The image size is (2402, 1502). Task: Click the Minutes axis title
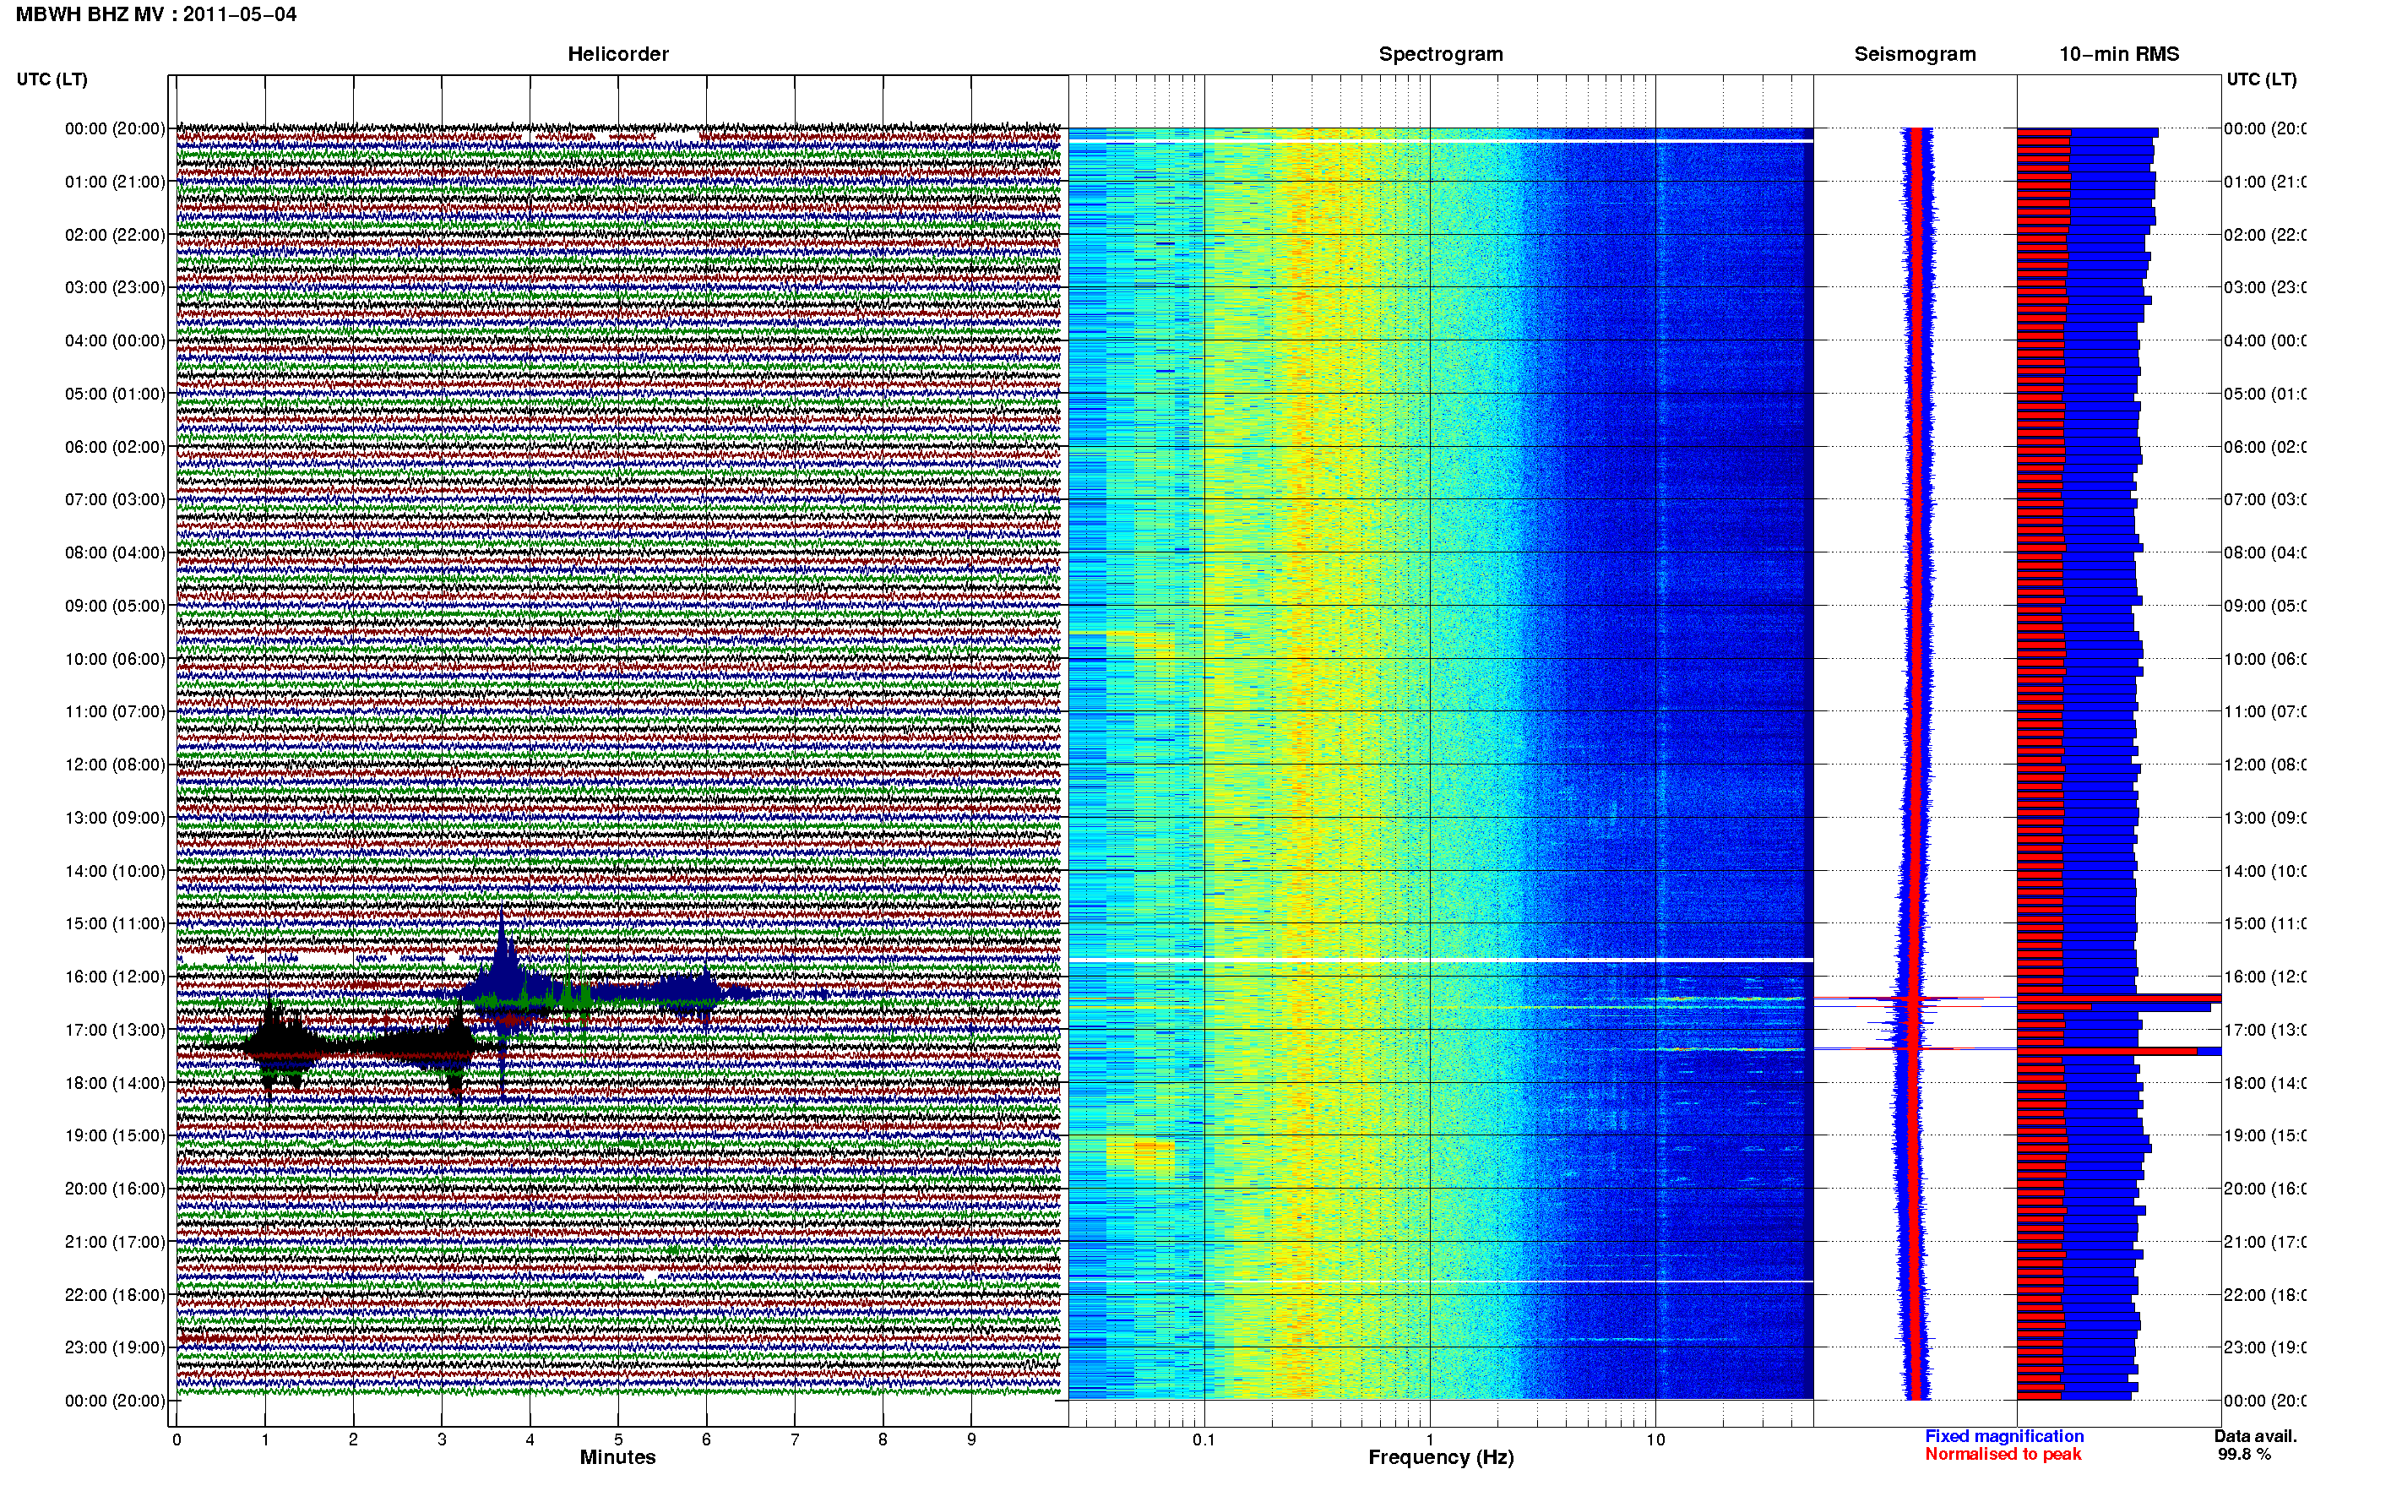pyautogui.click(x=617, y=1458)
